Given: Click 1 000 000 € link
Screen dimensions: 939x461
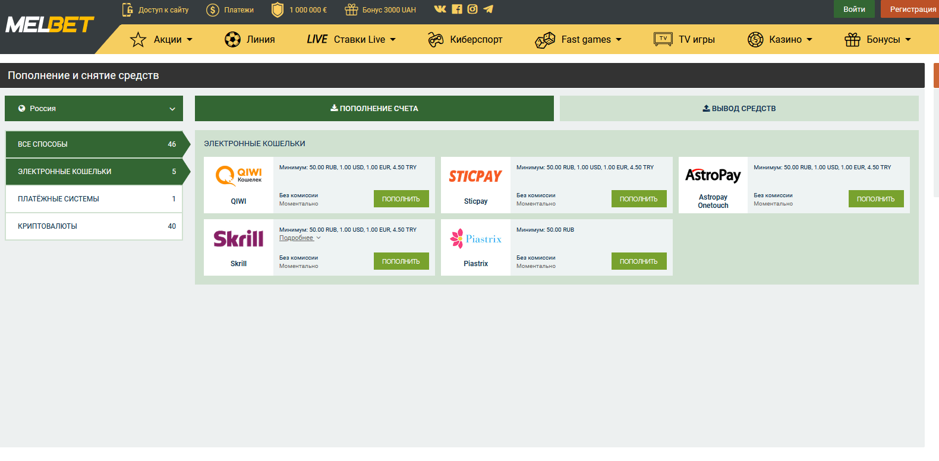Looking at the screenshot, I should [308, 10].
